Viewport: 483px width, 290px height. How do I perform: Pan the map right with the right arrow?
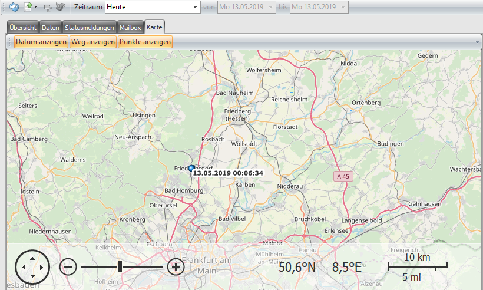[x=41, y=267]
